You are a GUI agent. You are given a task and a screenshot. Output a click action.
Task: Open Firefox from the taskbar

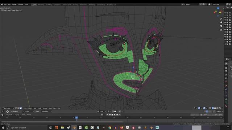point(122,127)
